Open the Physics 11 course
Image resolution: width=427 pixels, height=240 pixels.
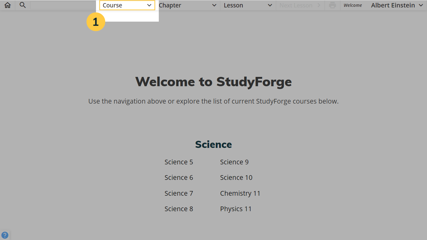(x=236, y=209)
